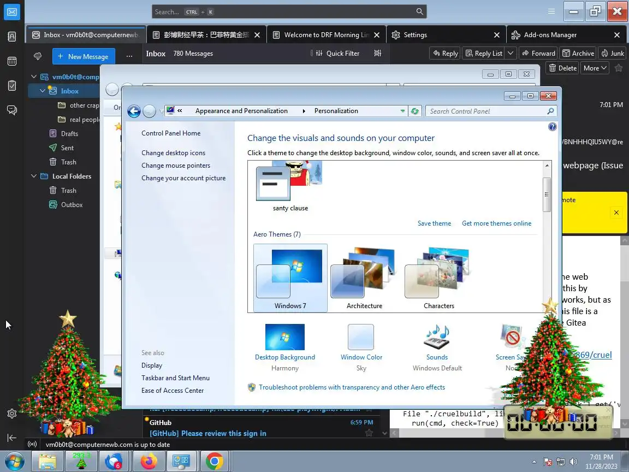Open Firefox from the taskbar
The image size is (629, 472).
[x=149, y=462]
